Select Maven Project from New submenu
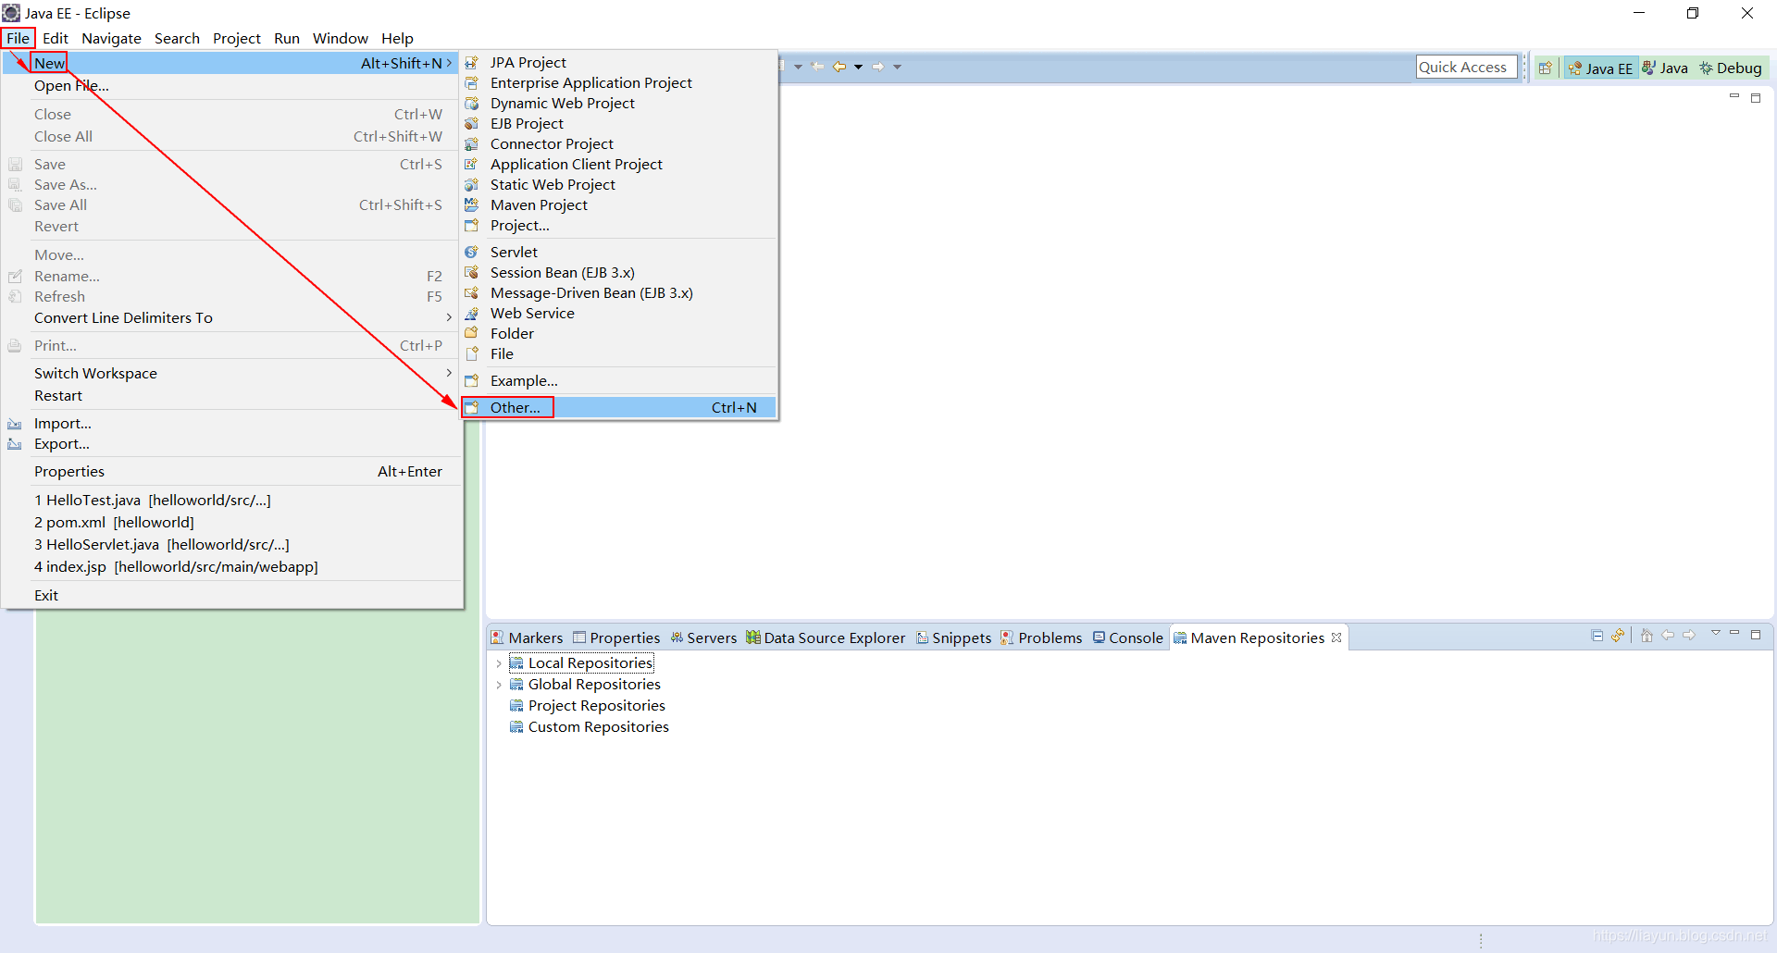The image size is (1777, 953). coord(618,204)
